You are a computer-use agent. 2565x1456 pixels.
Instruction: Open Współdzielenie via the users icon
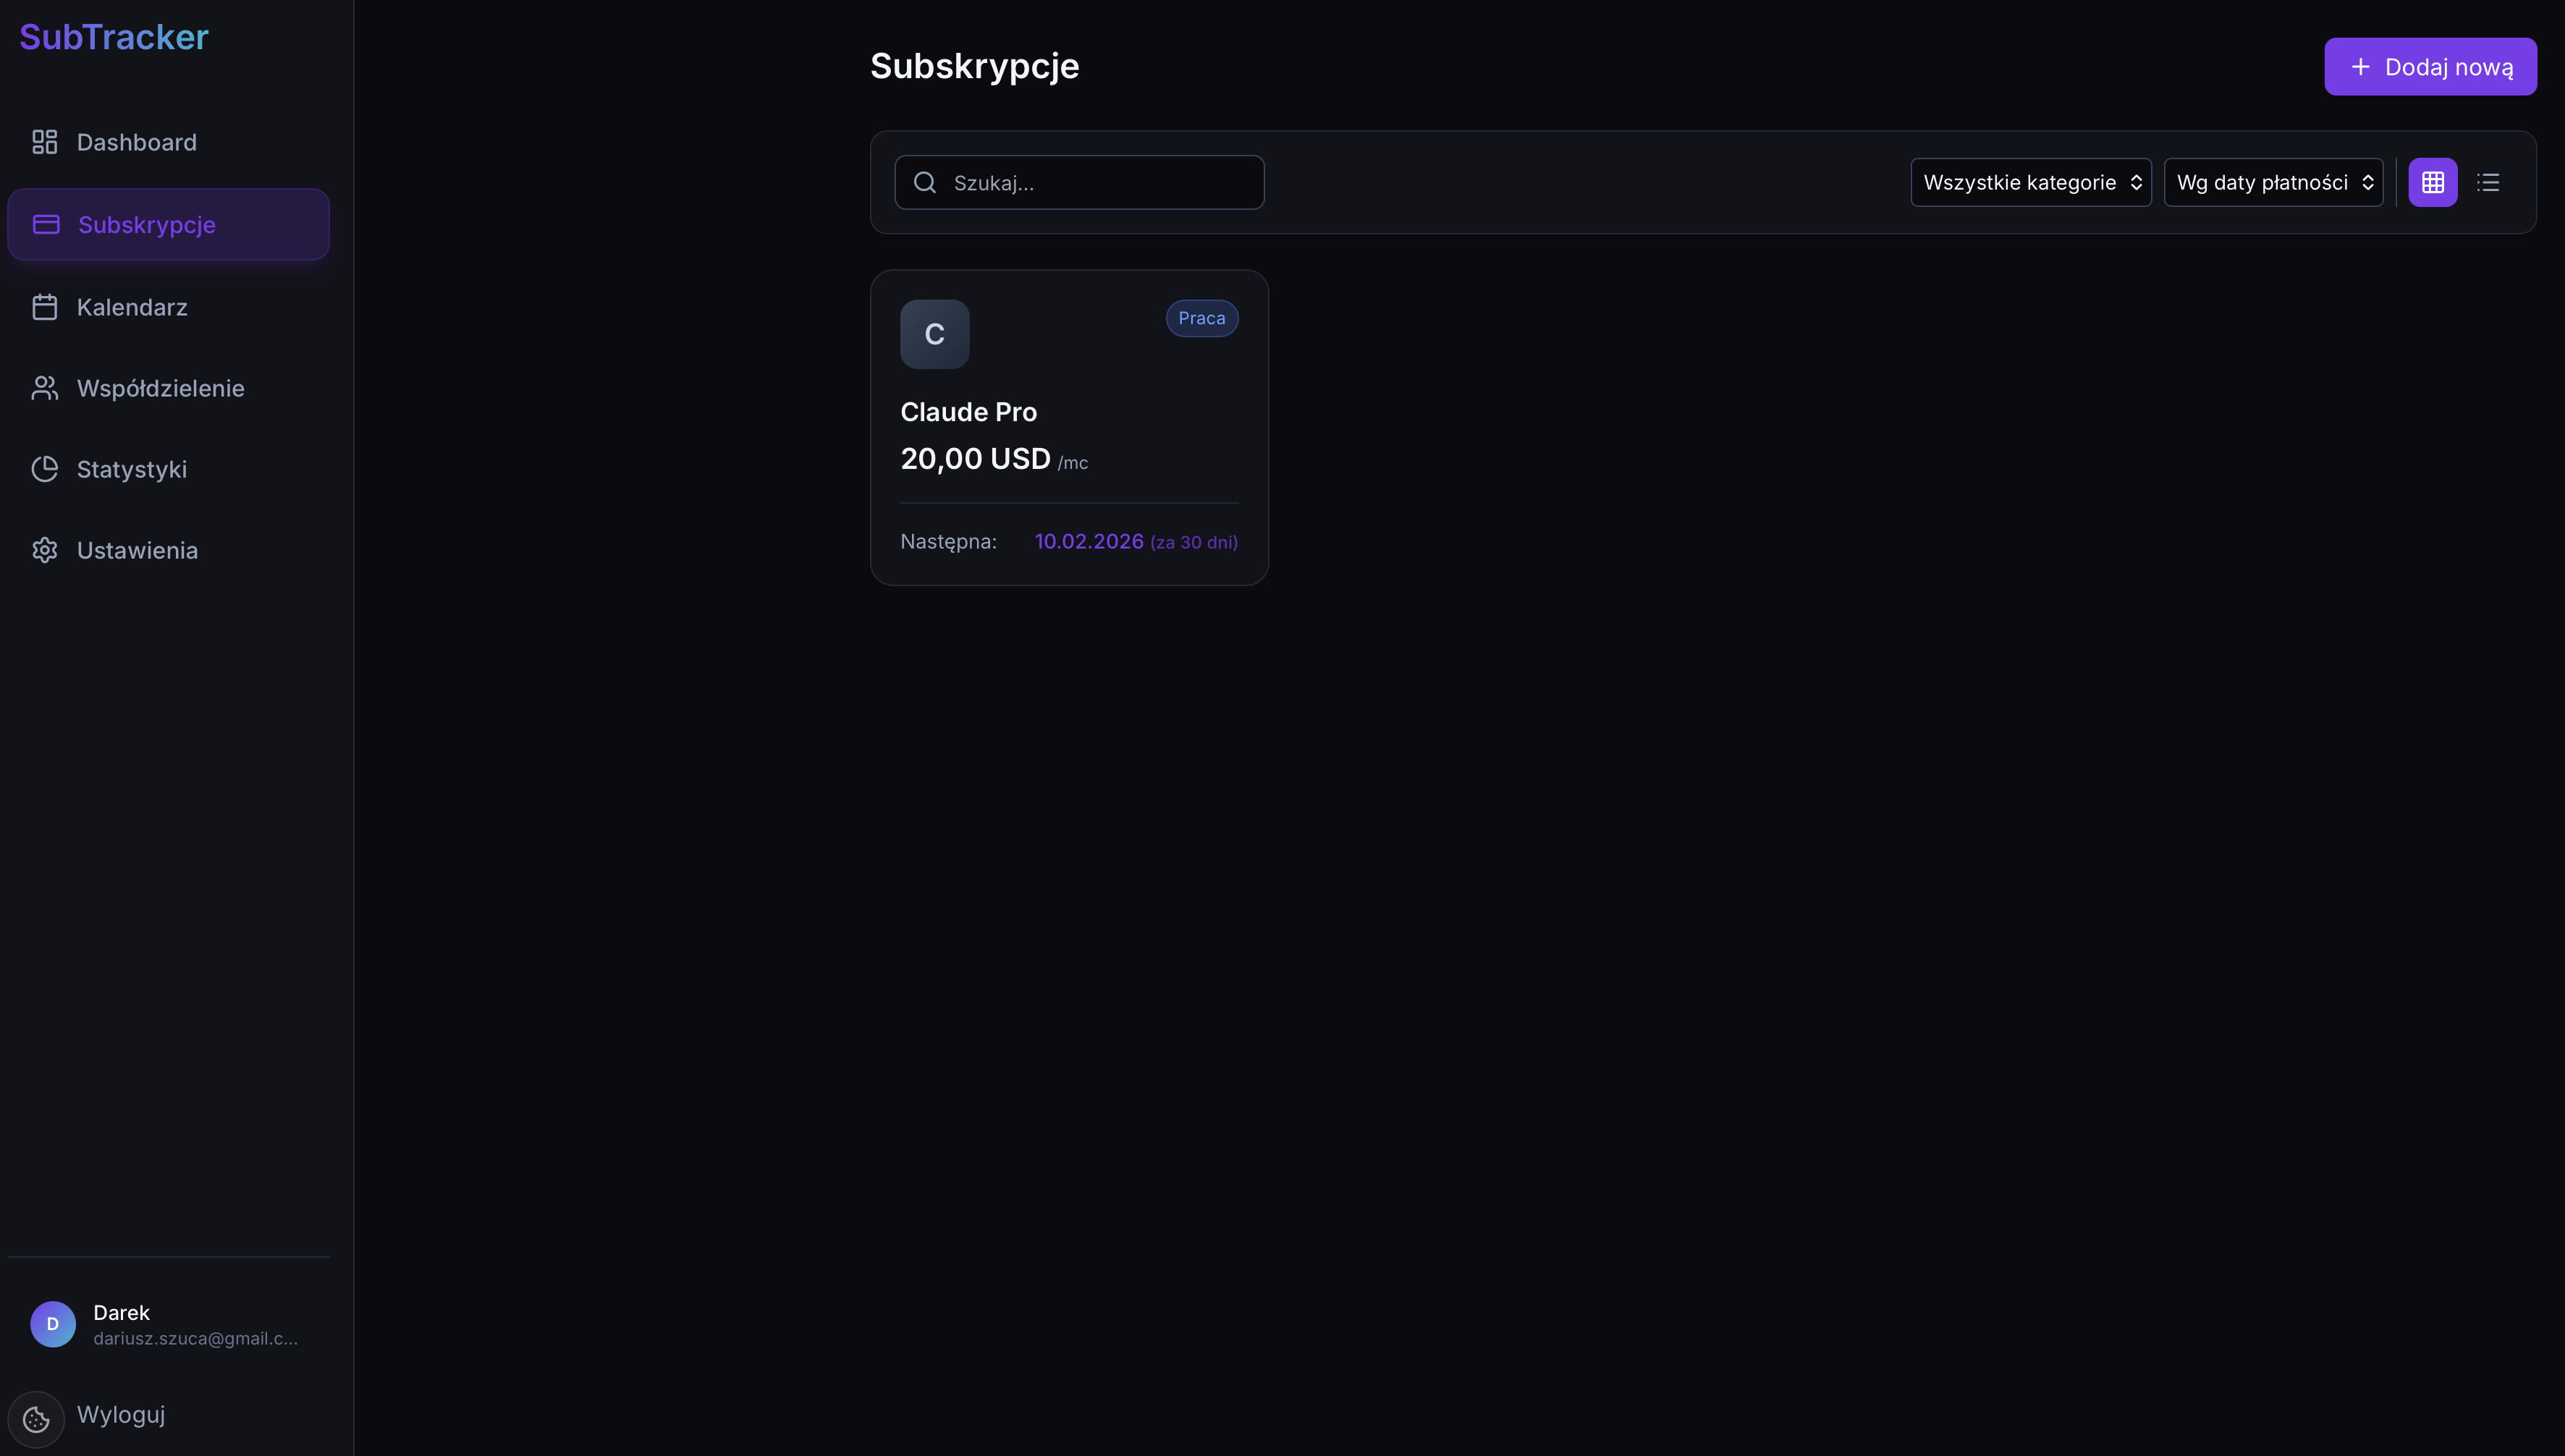[44, 388]
